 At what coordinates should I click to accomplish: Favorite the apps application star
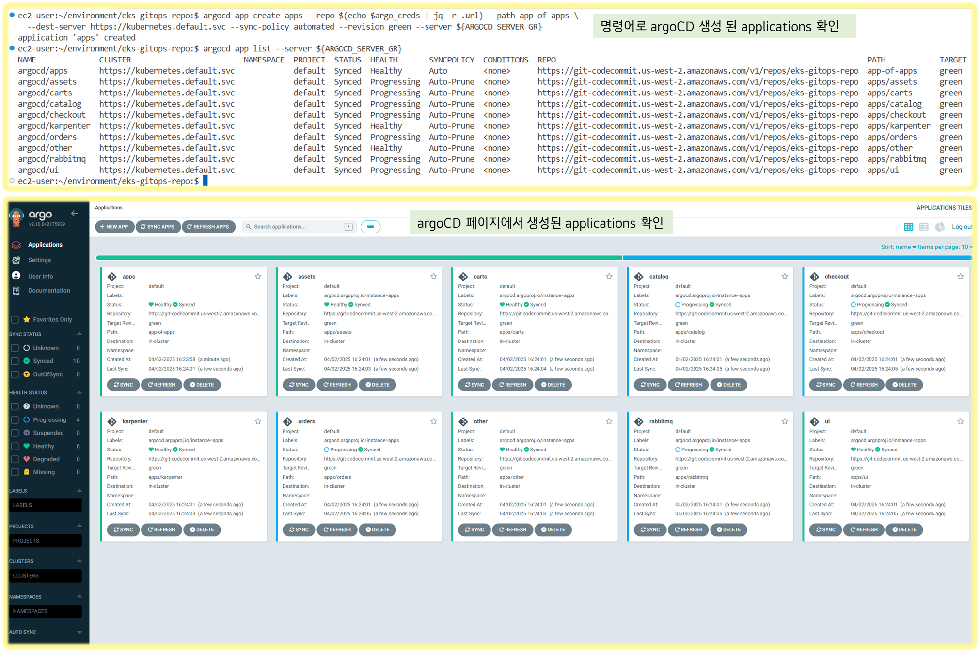point(258,276)
